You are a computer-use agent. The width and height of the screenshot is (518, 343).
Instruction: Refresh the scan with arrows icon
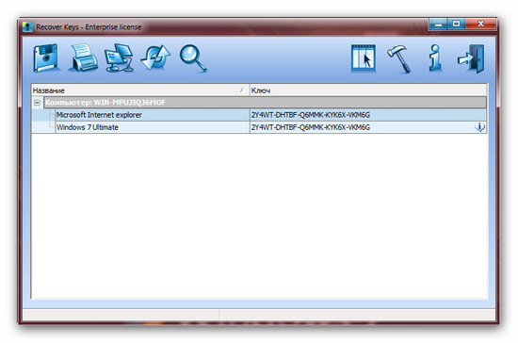[x=155, y=57]
